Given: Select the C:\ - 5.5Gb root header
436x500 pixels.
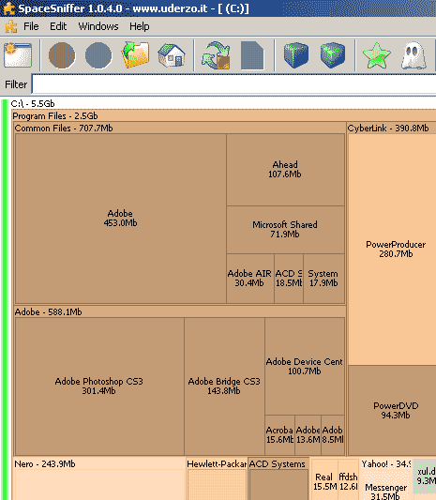Looking at the screenshot, I should click(33, 103).
